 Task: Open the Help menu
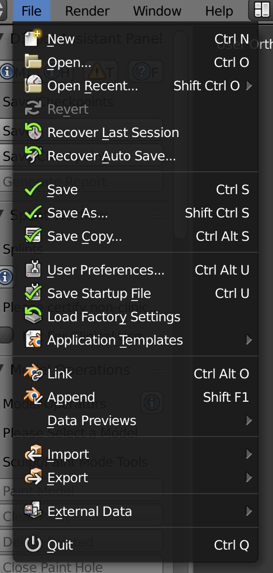point(219,11)
